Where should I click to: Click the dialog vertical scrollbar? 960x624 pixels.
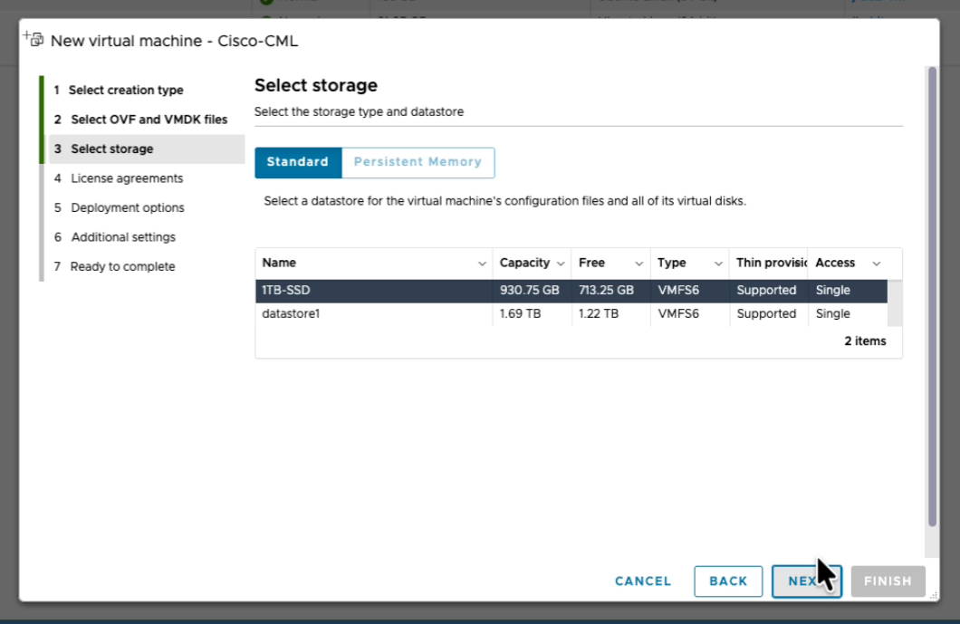coord(932,297)
